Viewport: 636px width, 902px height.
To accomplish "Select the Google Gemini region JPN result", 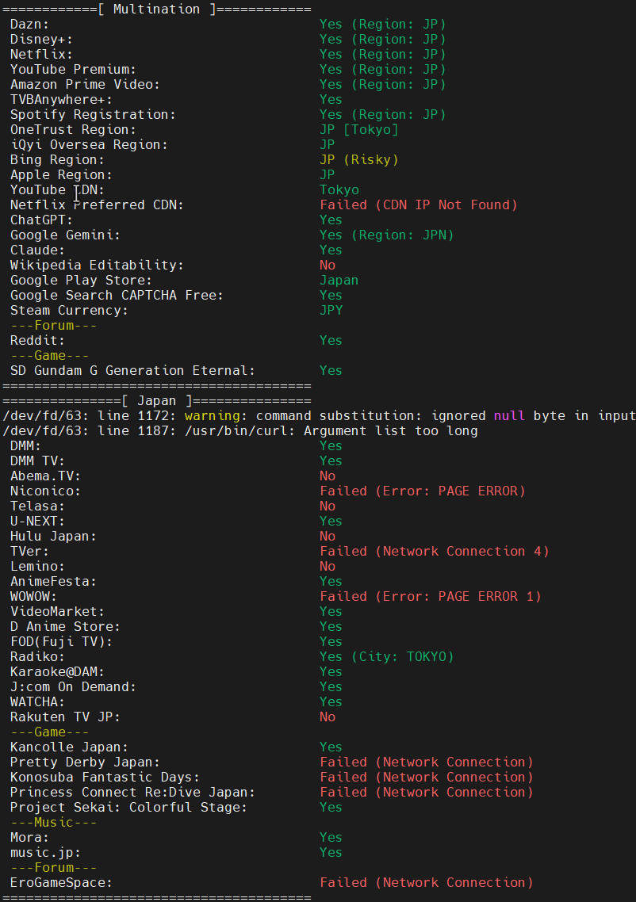I will tap(386, 235).
